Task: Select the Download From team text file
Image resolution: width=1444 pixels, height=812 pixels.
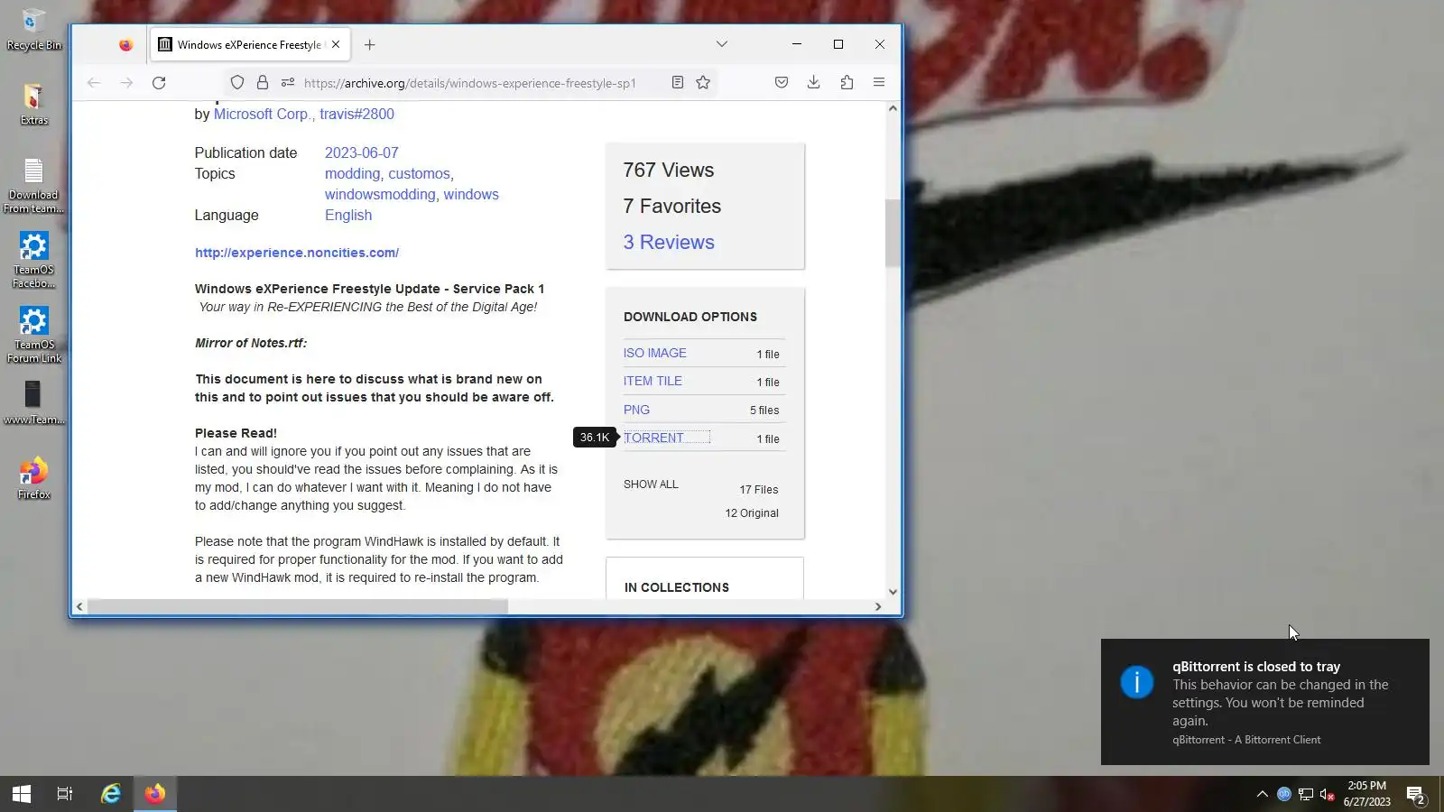Action: [x=33, y=186]
